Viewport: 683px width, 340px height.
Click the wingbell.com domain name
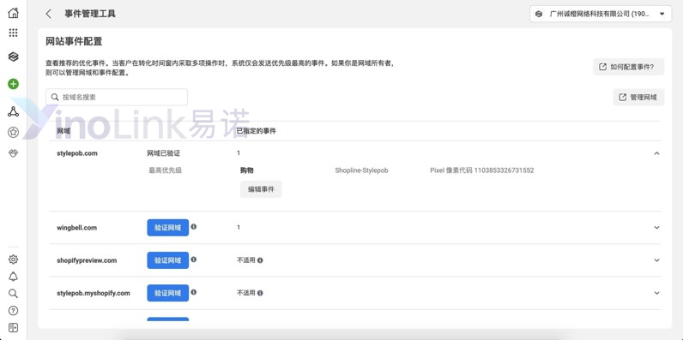[x=76, y=228]
